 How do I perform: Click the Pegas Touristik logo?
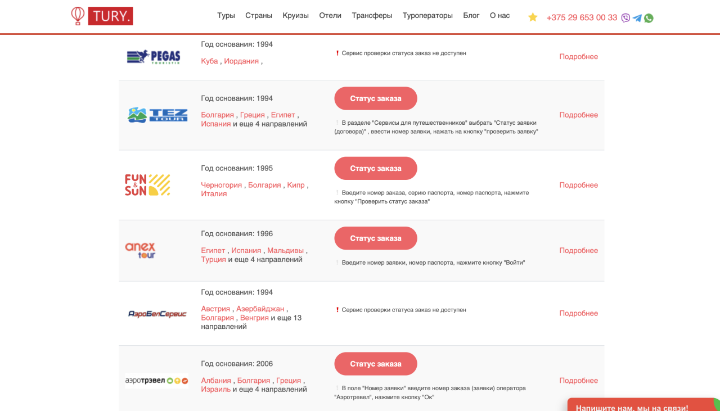click(x=154, y=57)
